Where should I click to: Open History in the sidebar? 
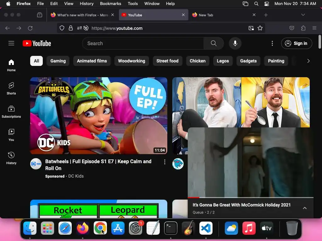[11, 158]
